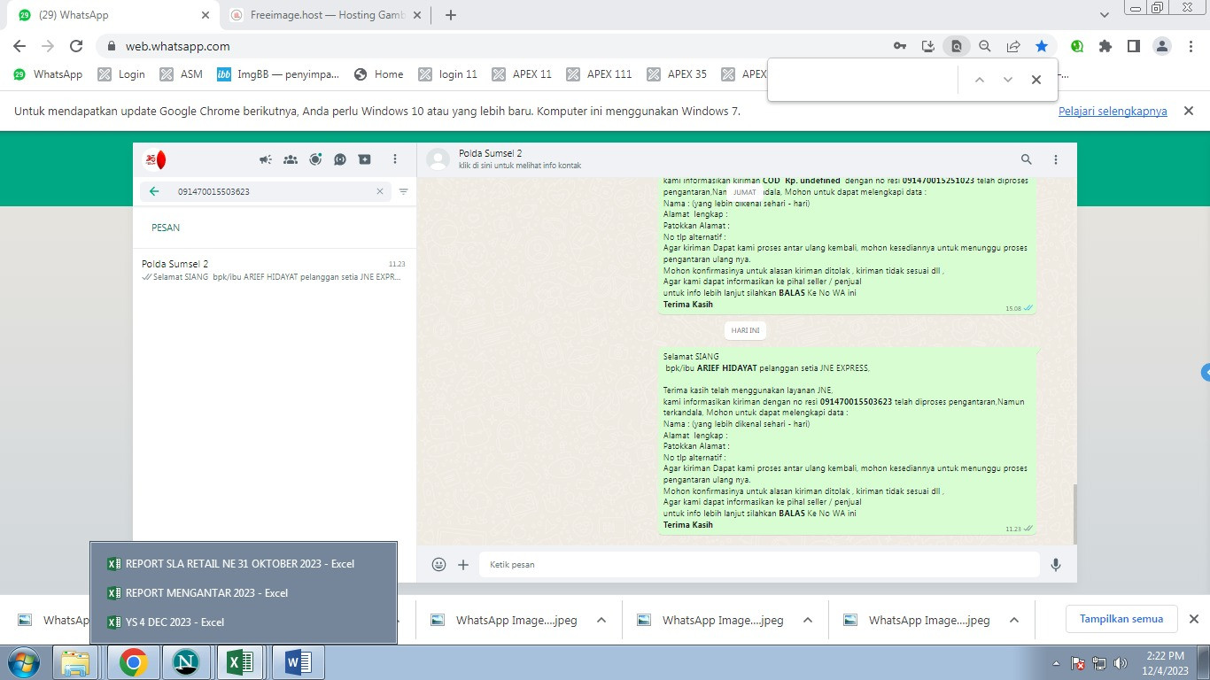Open the APEX 35 bookmark
Screen dimensions: 1210x680
(x=677, y=74)
